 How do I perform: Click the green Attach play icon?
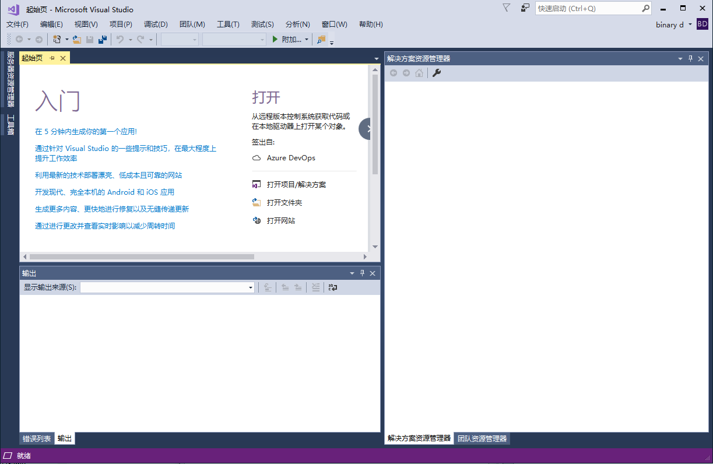point(276,39)
